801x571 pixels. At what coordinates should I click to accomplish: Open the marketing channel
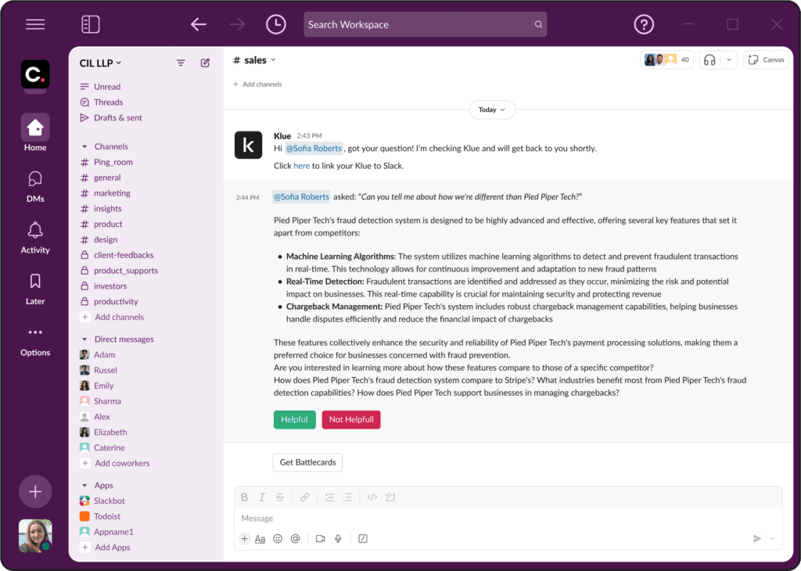coord(112,193)
